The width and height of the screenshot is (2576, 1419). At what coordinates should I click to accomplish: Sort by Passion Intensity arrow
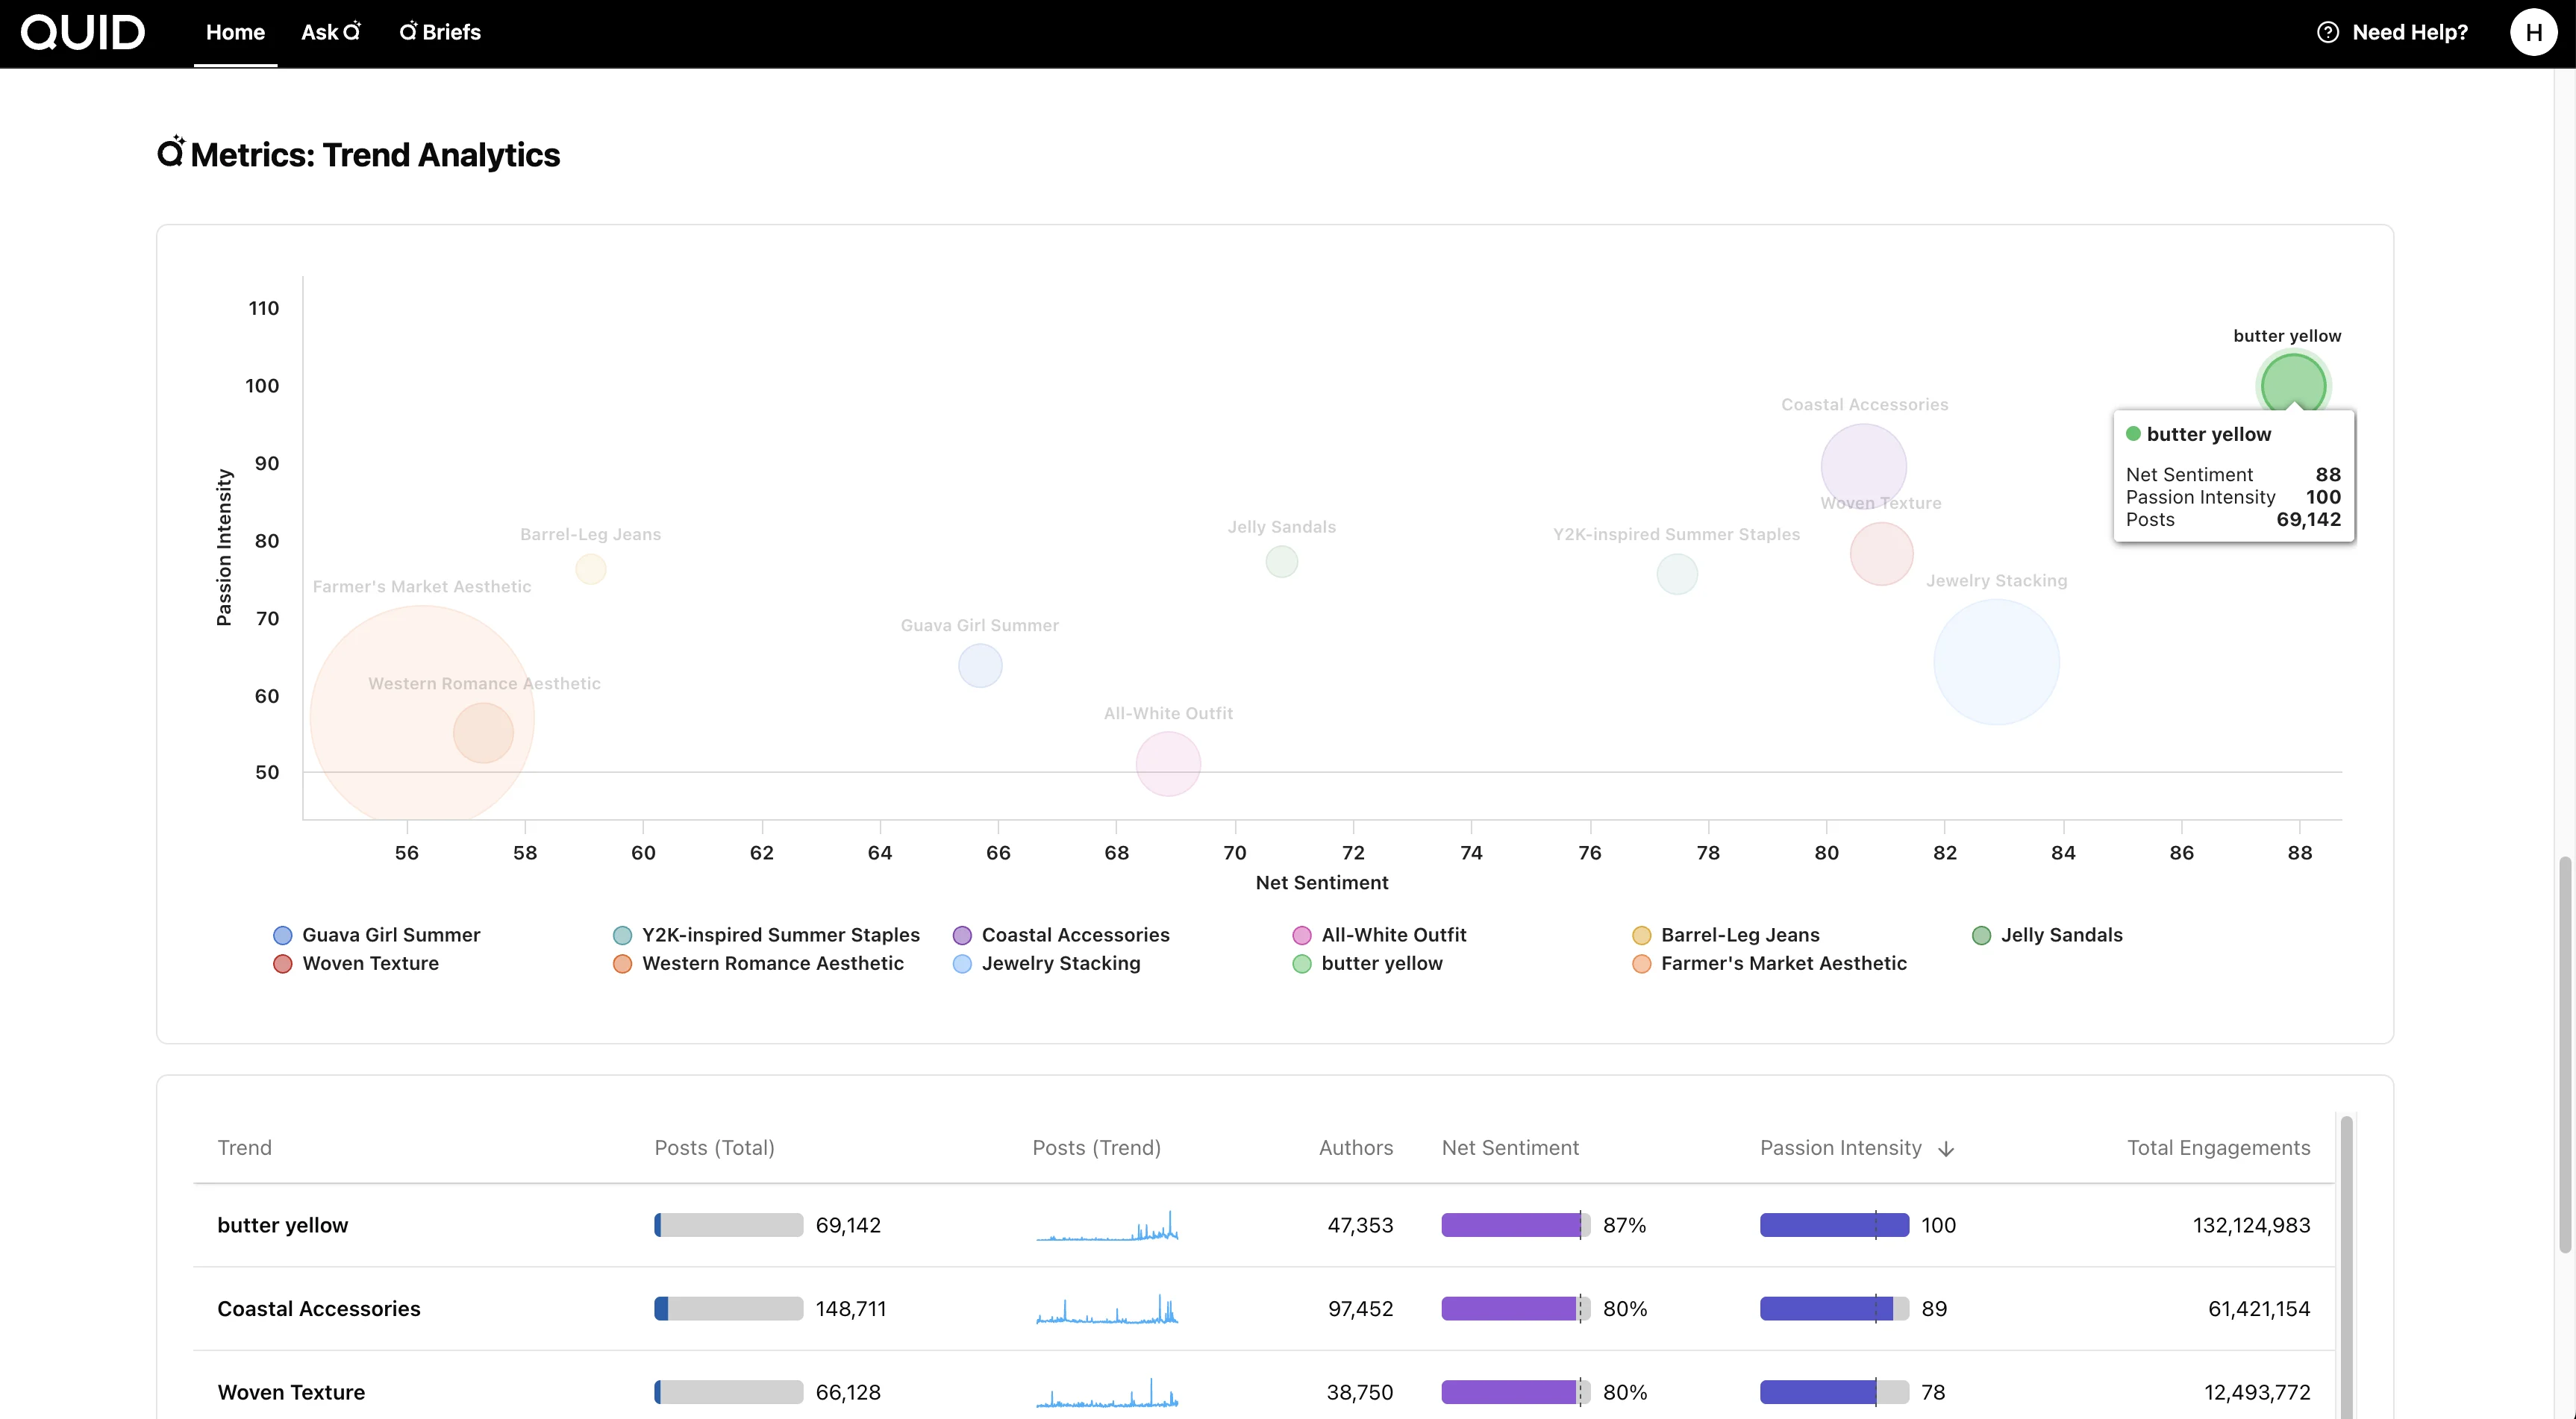(x=1946, y=1149)
